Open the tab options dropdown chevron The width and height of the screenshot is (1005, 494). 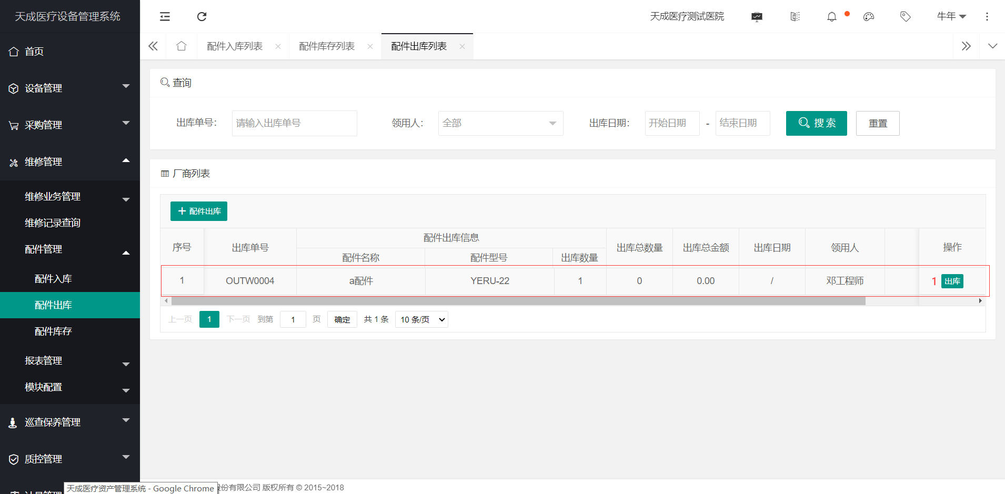click(992, 46)
